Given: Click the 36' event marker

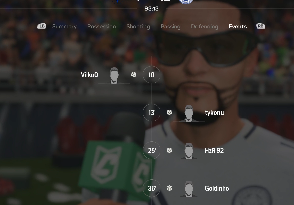Looking at the screenshot, I should tap(152, 188).
